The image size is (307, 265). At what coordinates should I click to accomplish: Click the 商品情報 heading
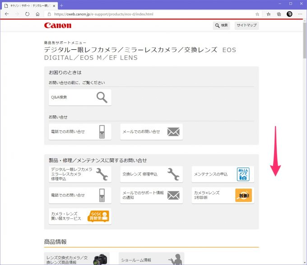tap(56, 241)
